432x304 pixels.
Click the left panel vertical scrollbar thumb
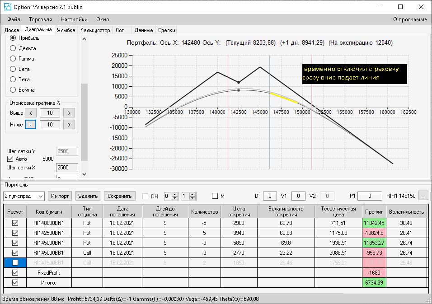click(x=85, y=122)
